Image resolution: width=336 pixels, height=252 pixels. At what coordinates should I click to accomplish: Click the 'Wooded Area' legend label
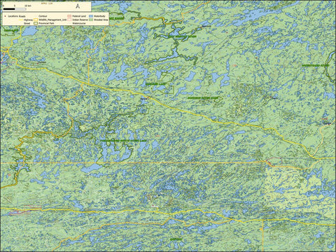pyautogui.click(x=101, y=20)
